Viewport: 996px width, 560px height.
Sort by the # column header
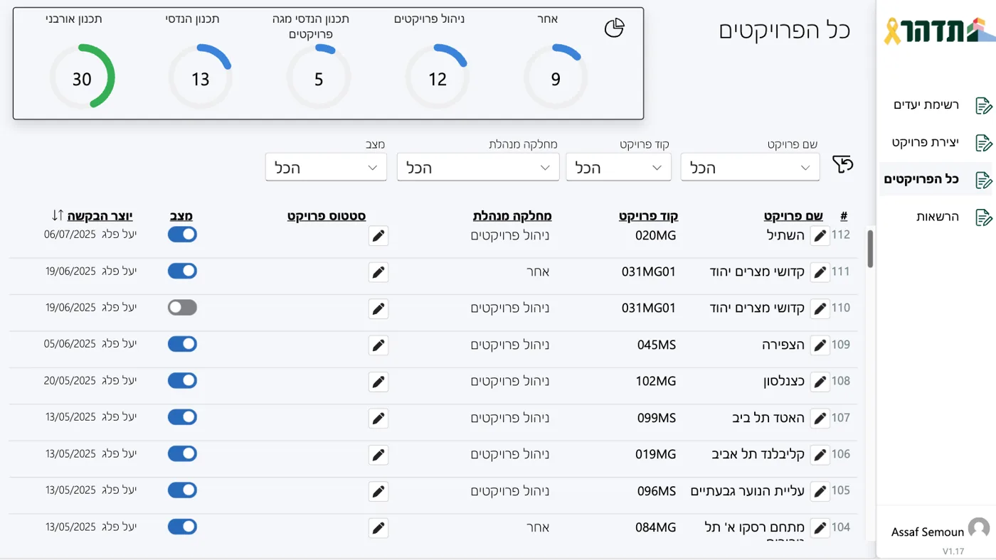click(x=844, y=216)
